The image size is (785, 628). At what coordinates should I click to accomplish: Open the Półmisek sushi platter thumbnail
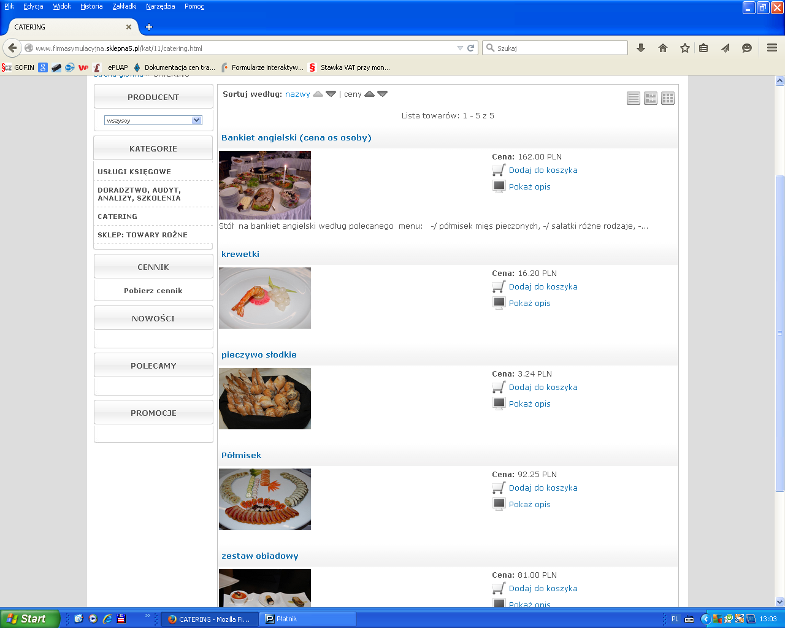click(x=265, y=499)
